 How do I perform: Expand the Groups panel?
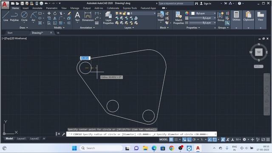[223, 28]
